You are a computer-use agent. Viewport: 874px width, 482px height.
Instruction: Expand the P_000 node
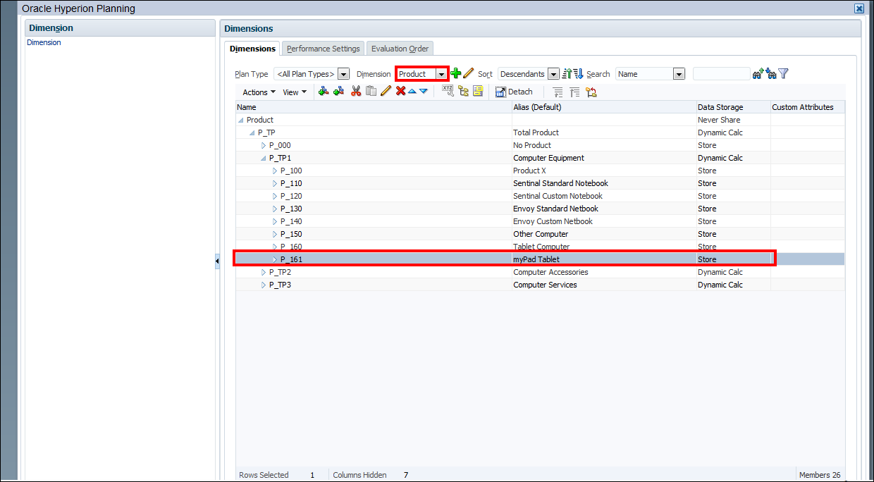[264, 145]
